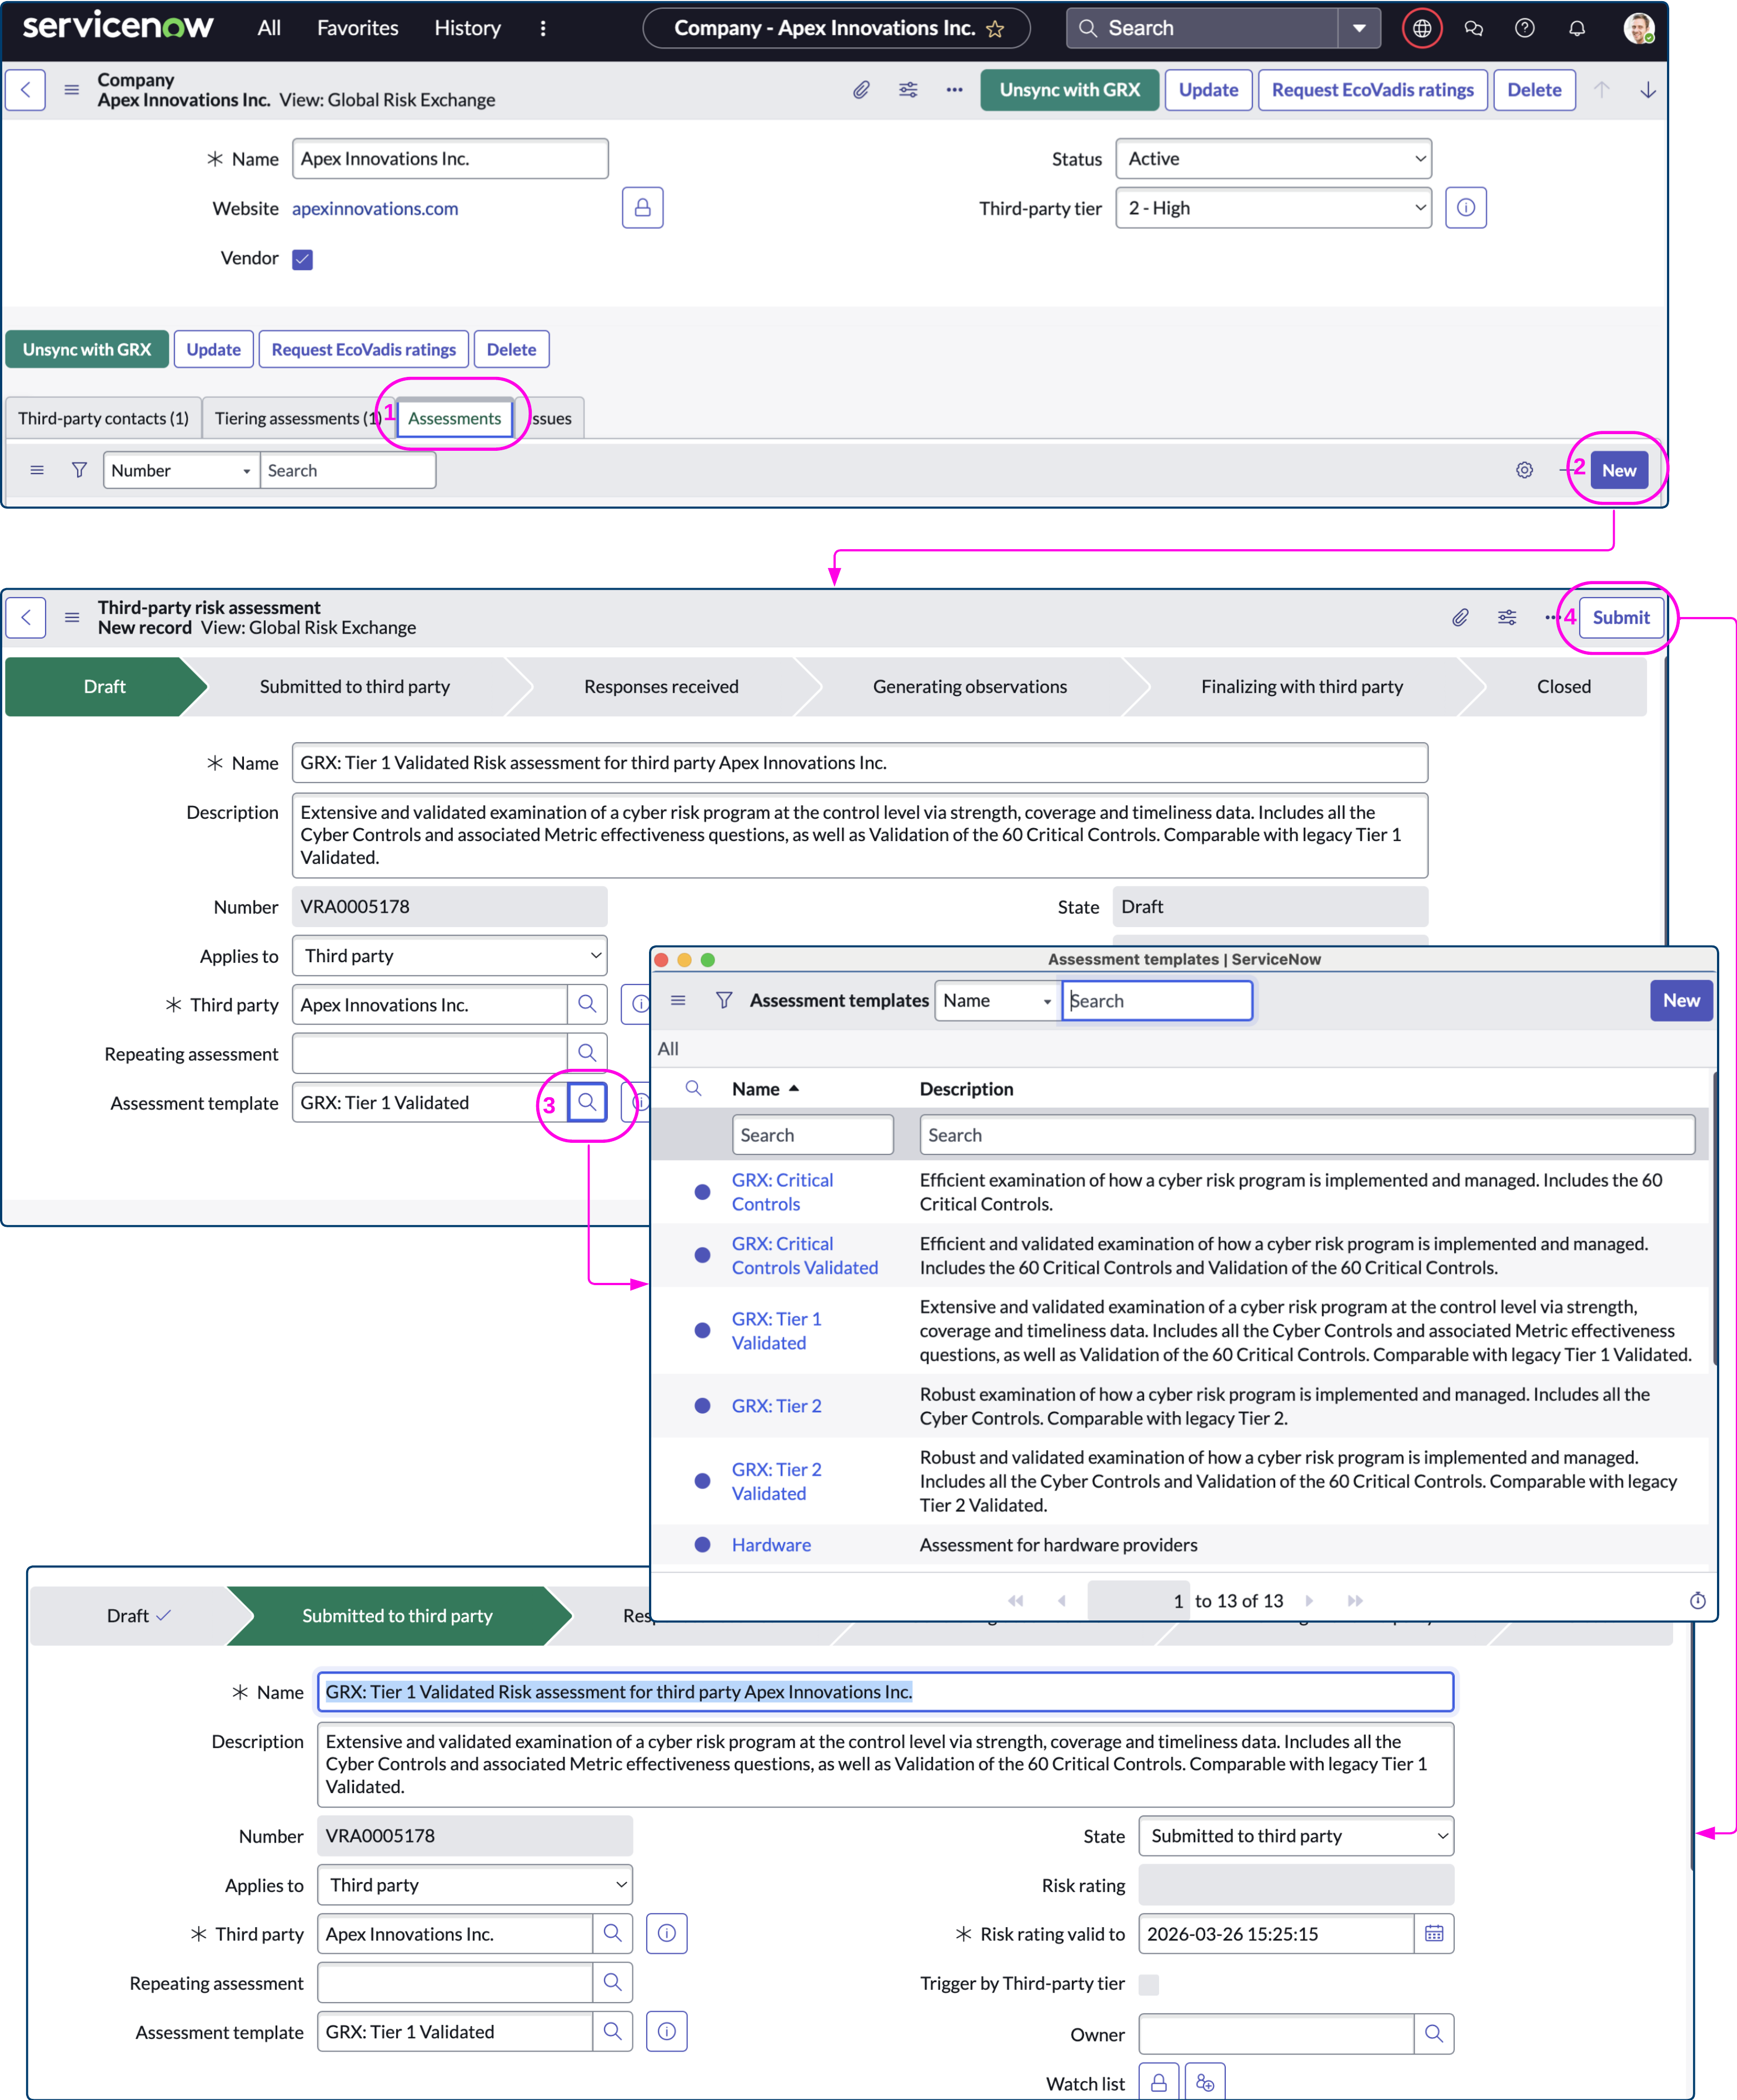Open the Third-party tier dropdown showing 2 - High
This screenshot has height=2100, width=1737.
1273,208
